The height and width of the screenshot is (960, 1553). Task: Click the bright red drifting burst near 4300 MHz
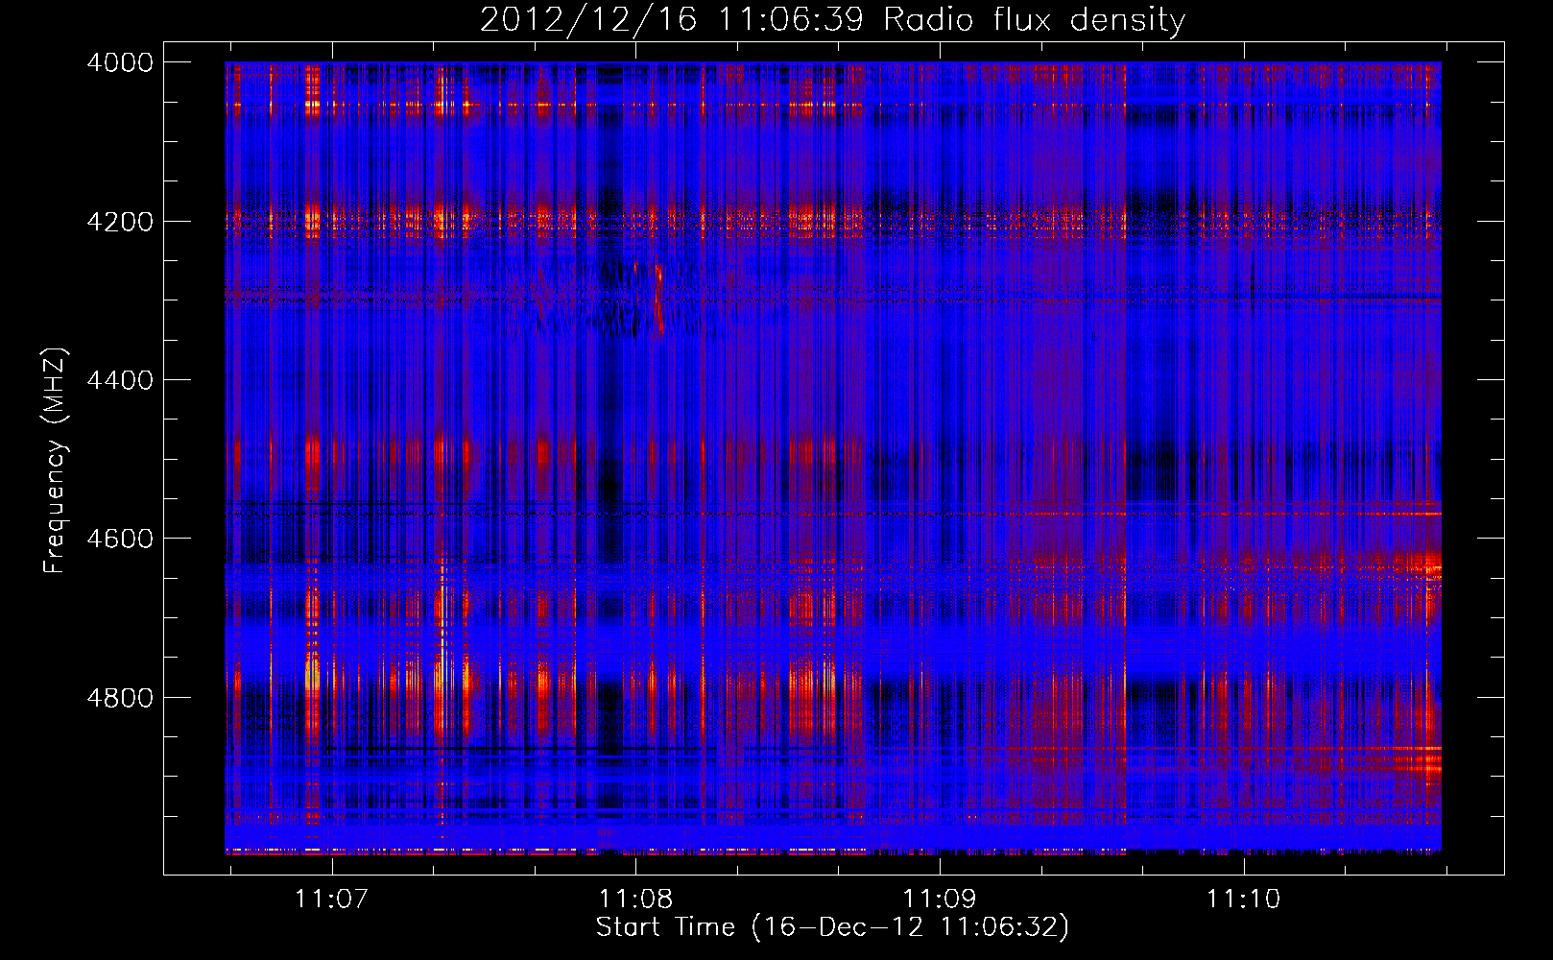tap(659, 301)
